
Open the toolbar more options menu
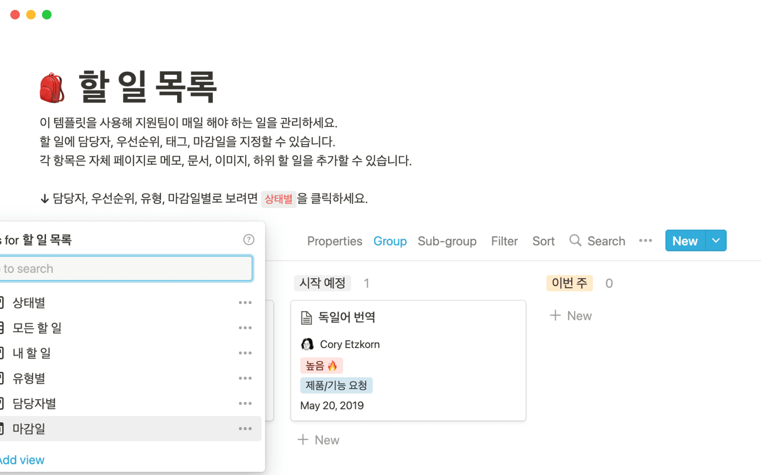point(645,241)
